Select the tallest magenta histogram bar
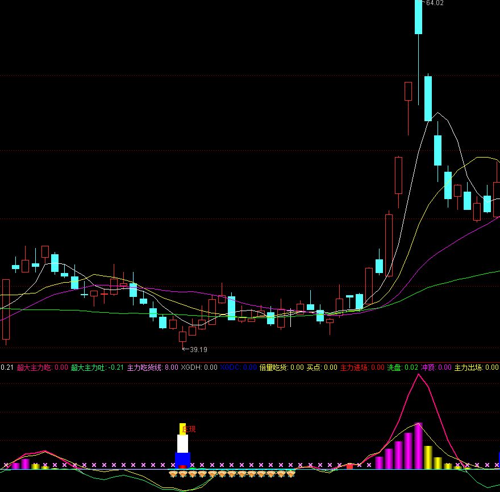 coord(419,446)
